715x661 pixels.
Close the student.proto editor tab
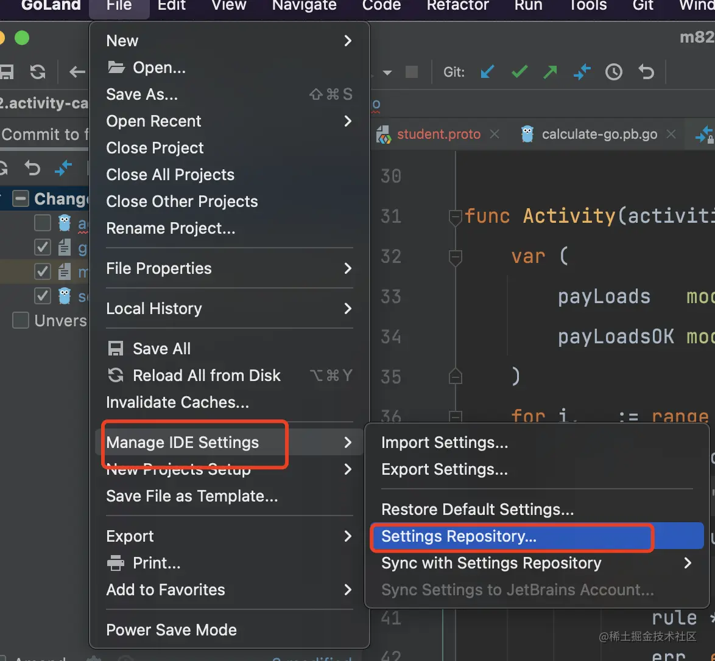[x=495, y=134]
